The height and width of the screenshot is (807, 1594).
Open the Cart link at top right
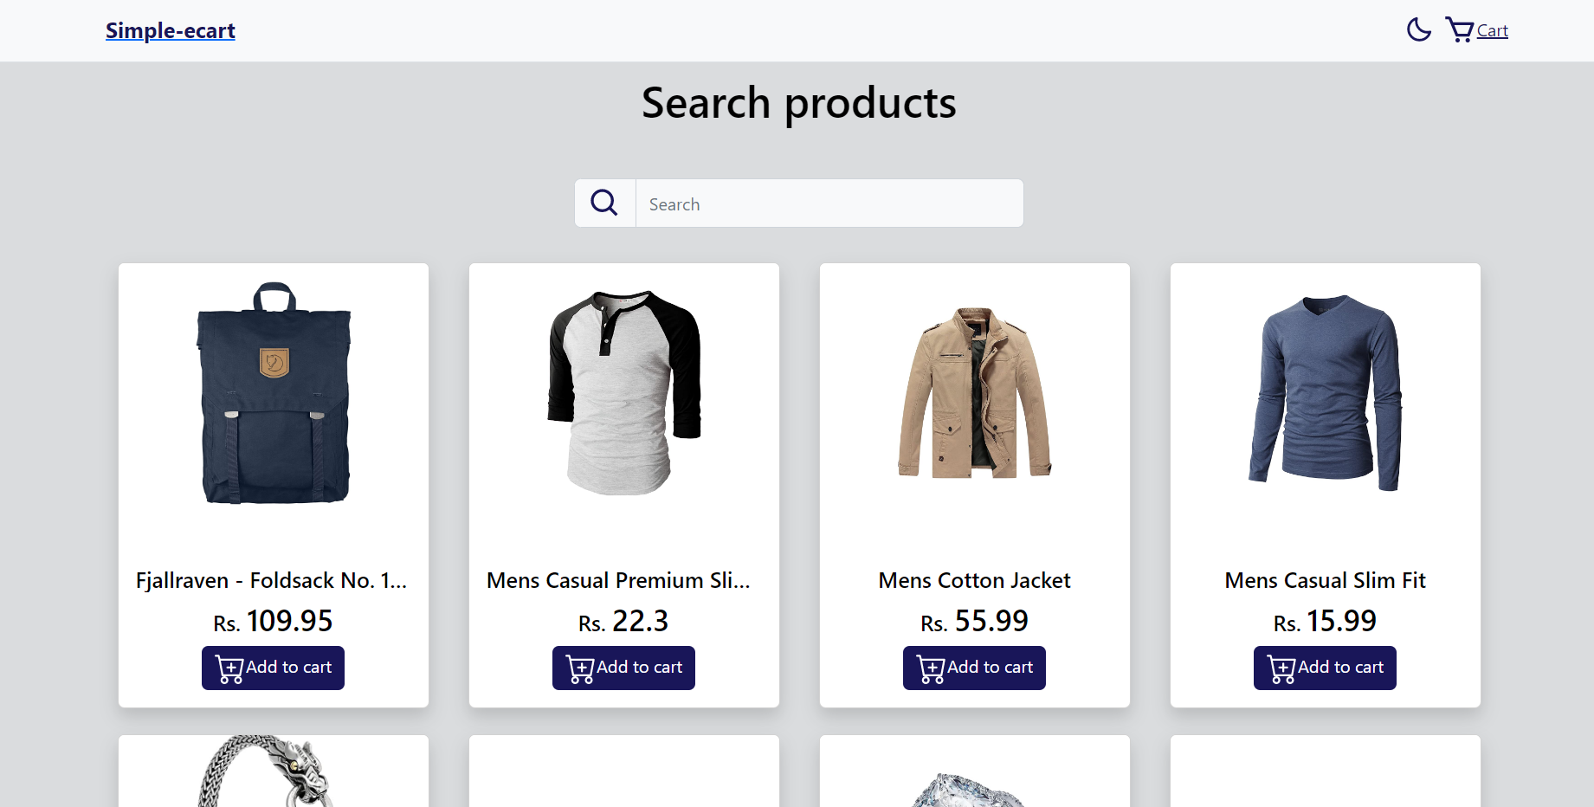[x=1493, y=29]
